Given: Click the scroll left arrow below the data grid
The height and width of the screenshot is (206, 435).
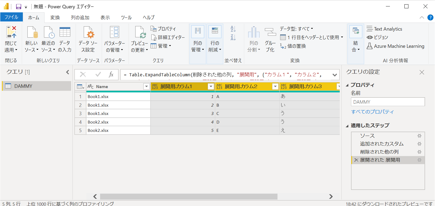Looking at the screenshot, I should (95, 197).
